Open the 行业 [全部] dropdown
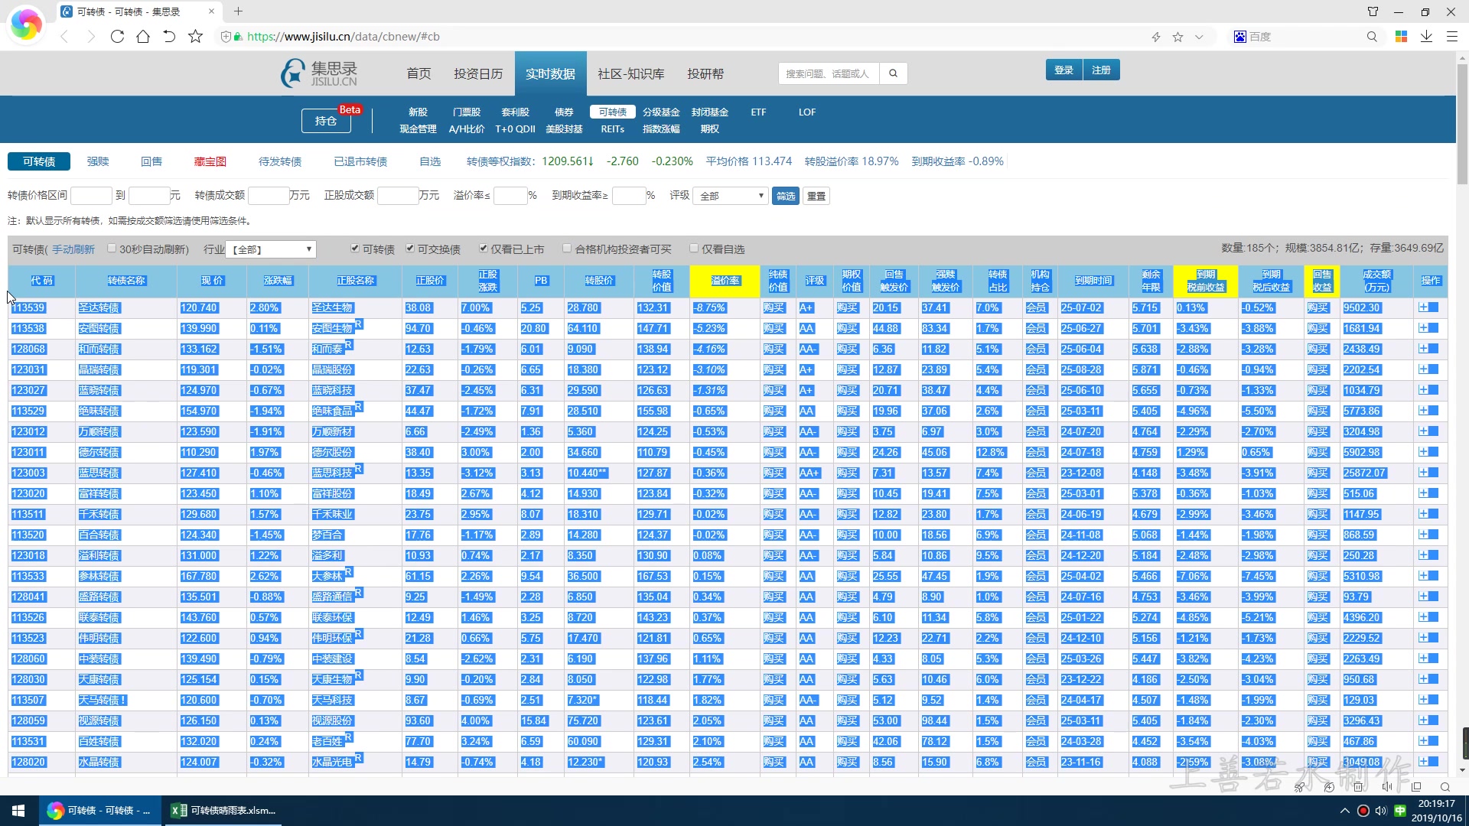The height and width of the screenshot is (826, 1469). 272,249
